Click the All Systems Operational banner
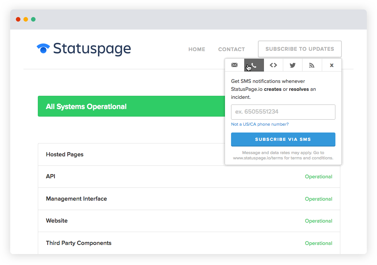 (x=113, y=106)
